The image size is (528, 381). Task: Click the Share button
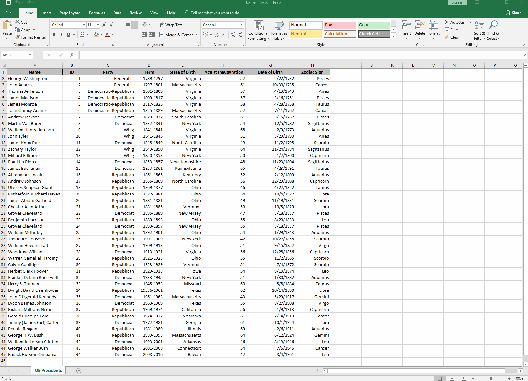pyautogui.click(x=514, y=13)
